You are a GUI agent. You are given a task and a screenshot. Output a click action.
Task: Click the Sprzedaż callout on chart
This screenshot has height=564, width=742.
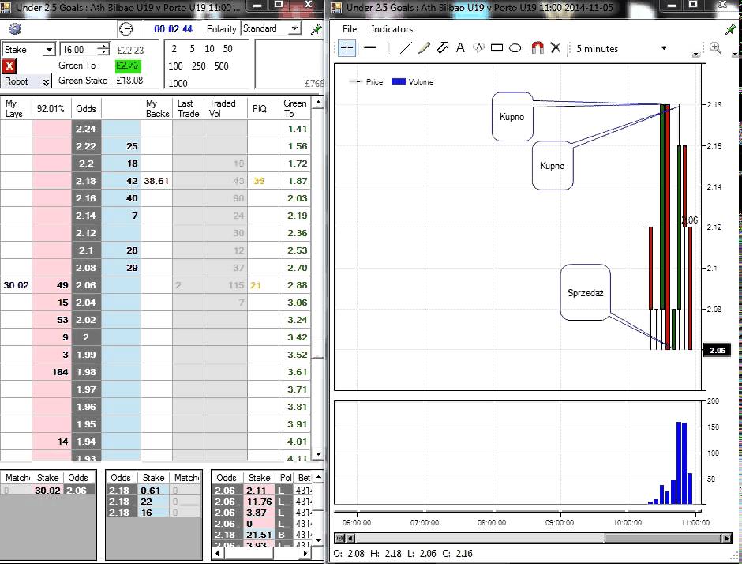coord(586,292)
